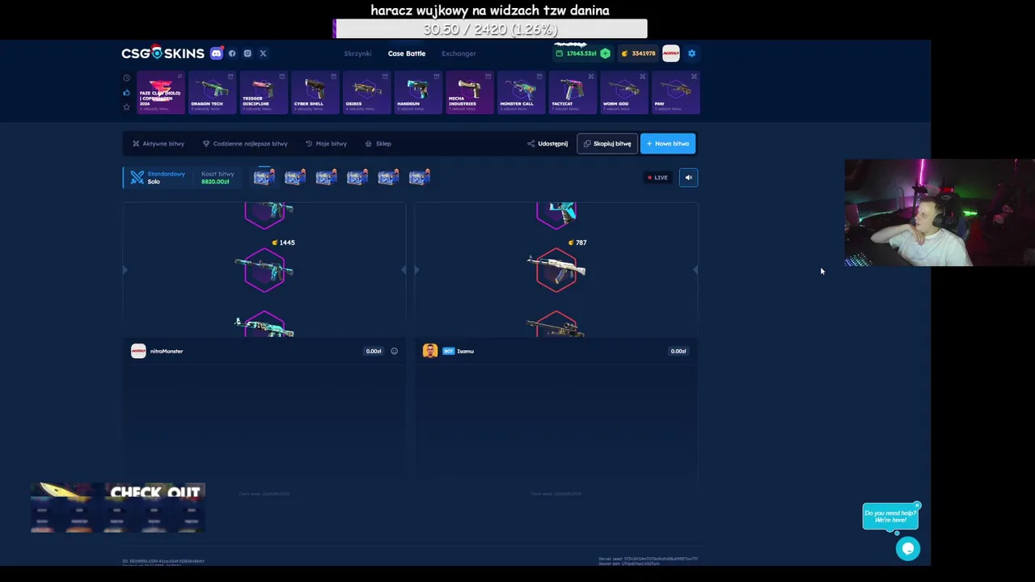Open the PAW drop card
The height and width of the screenshot is (582, 1035).
675,92
